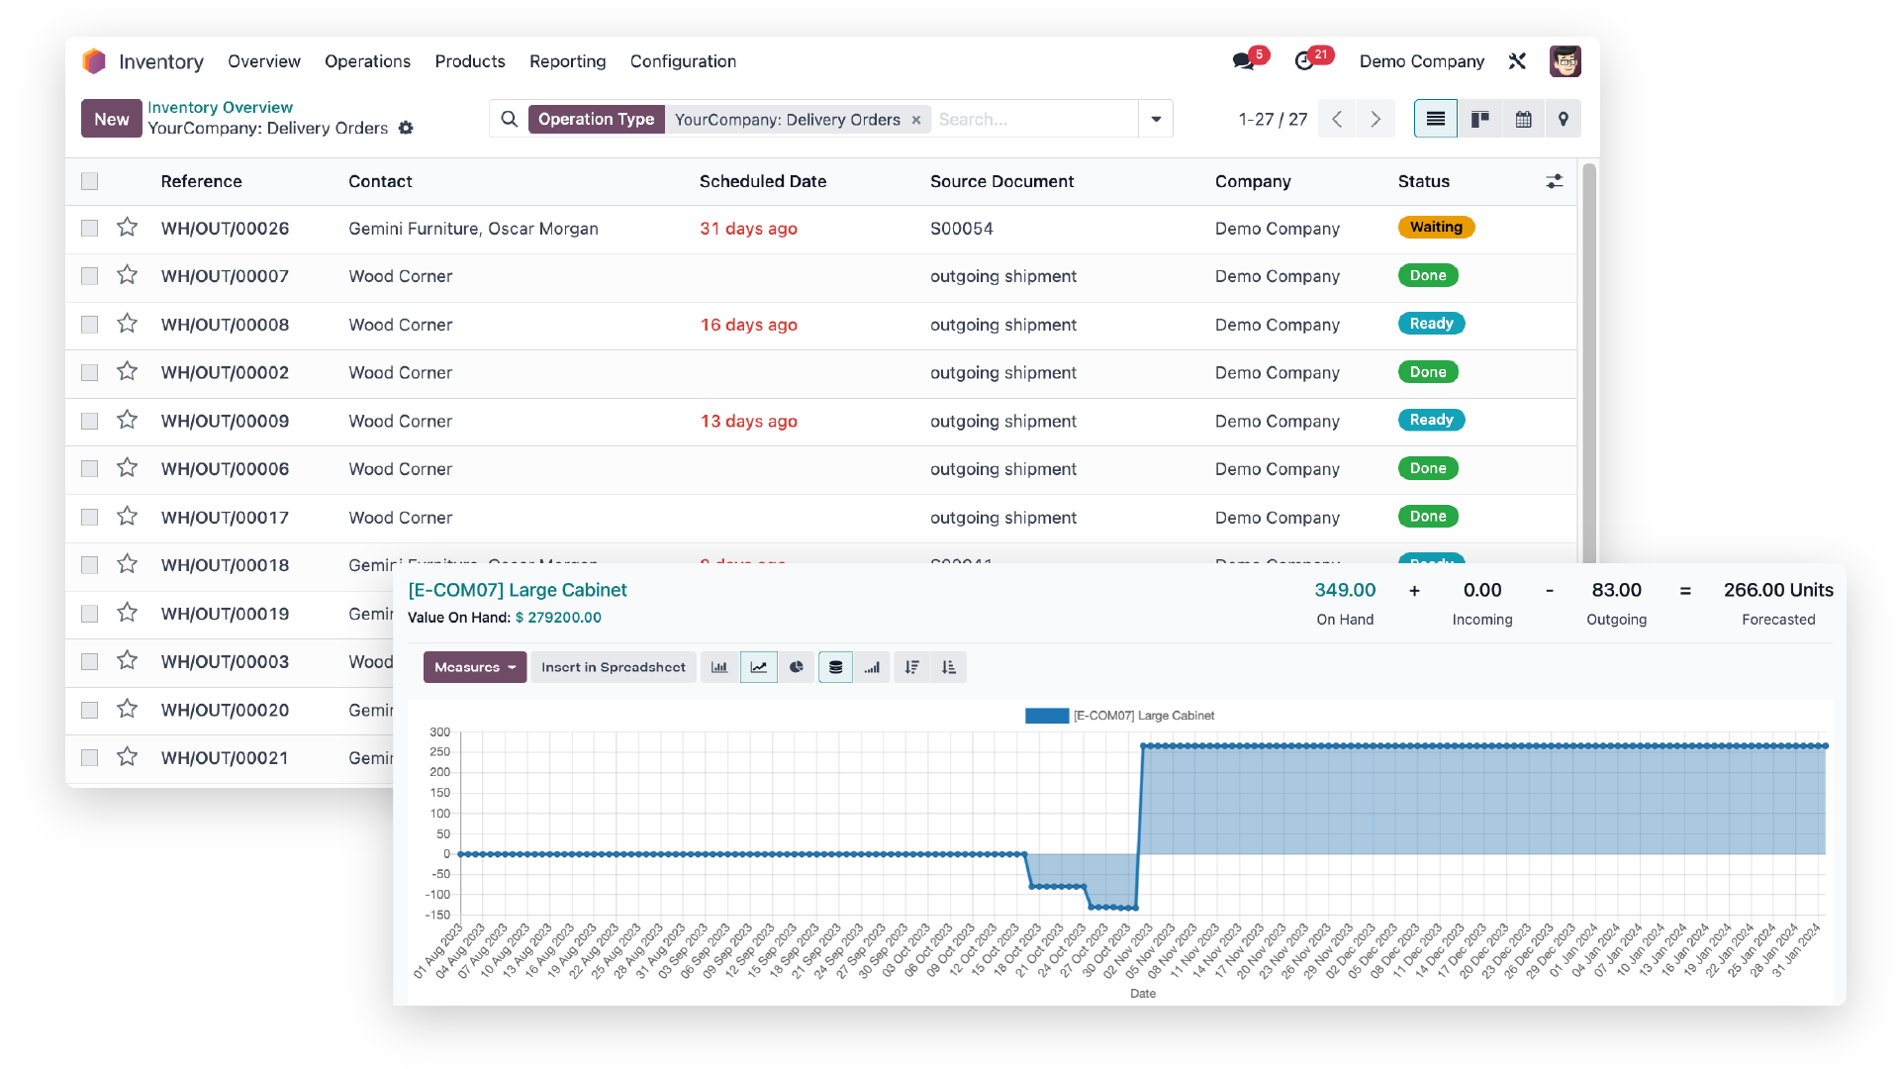This screenshot has height=1069, width=1900.
Task: Open the Map view of delivery orders
Action: [x=1564, y=118]
